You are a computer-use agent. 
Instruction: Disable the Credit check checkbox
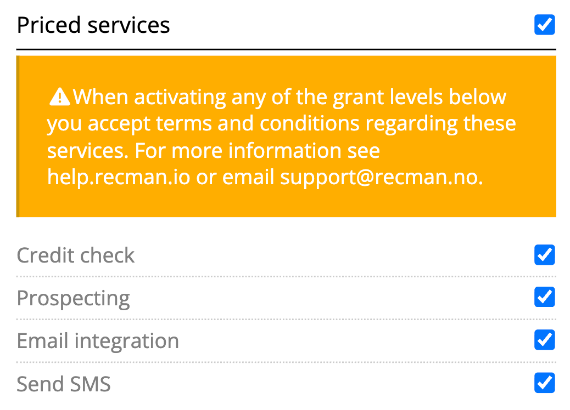[544, 255]
